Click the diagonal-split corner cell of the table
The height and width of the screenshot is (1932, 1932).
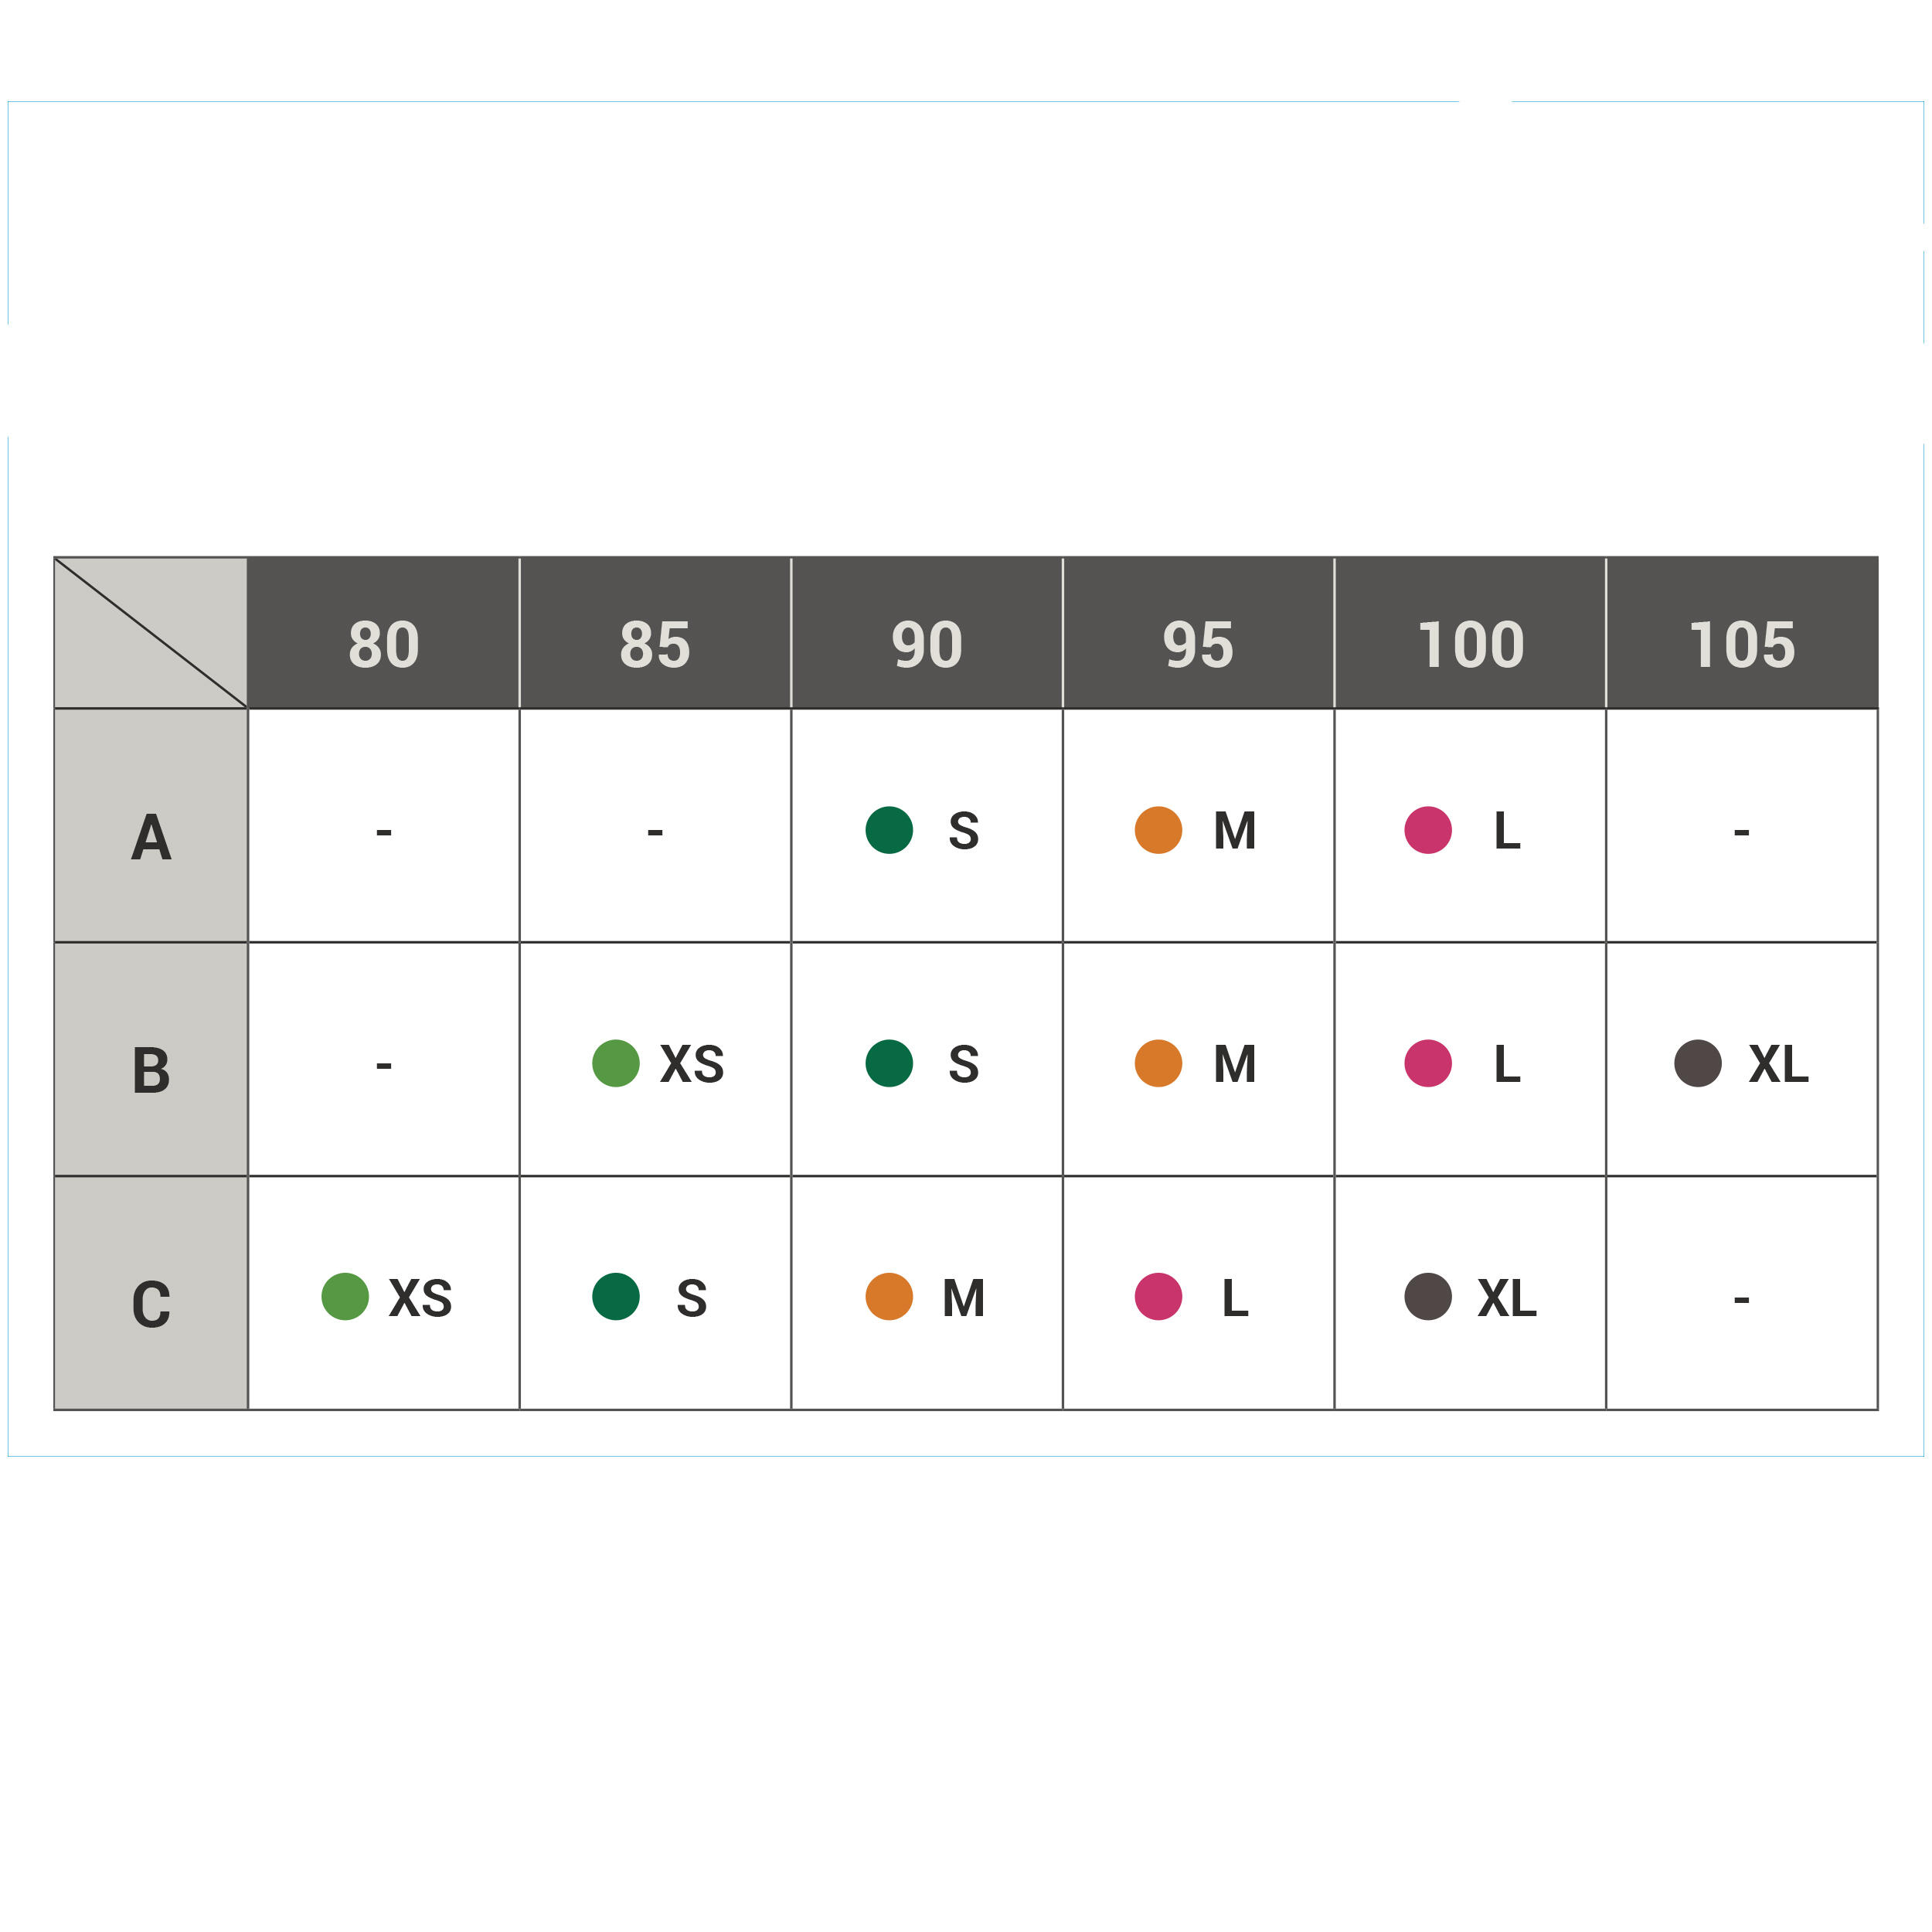coord(151,633)
